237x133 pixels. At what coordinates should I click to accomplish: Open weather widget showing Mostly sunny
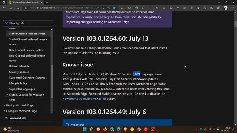pyautogui.click(x=11, y=129)
